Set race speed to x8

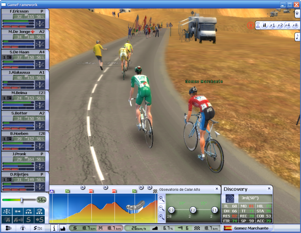pos(294,25)
